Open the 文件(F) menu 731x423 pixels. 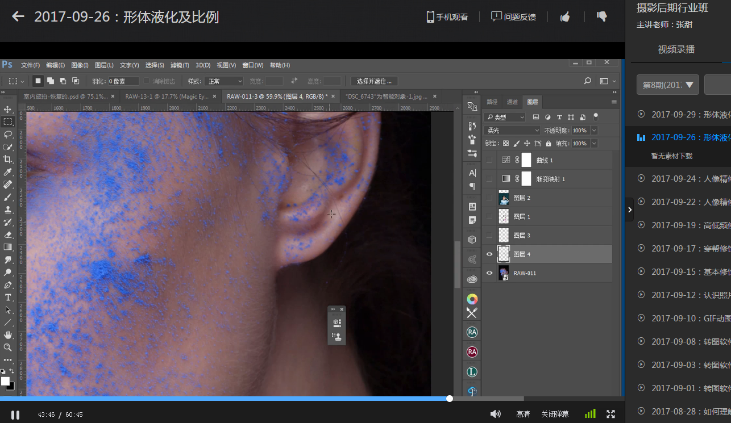click(x=31, y=65)
